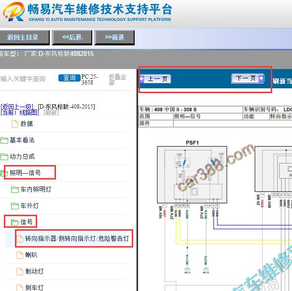Click the 查询 search button

[x=70, y=78]
